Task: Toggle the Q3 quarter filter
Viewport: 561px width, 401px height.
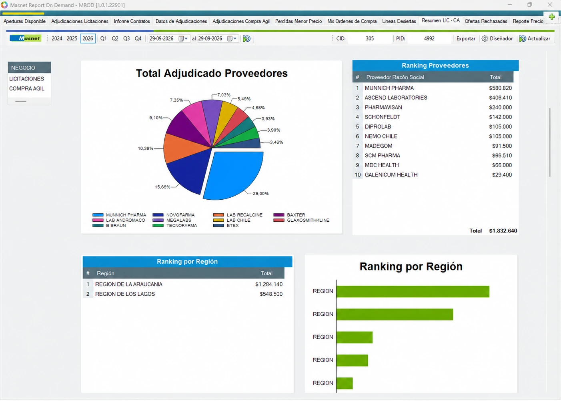Action: 126,39
